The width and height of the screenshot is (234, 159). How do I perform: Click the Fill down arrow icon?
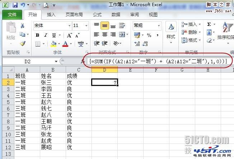[x=209, y=32]
